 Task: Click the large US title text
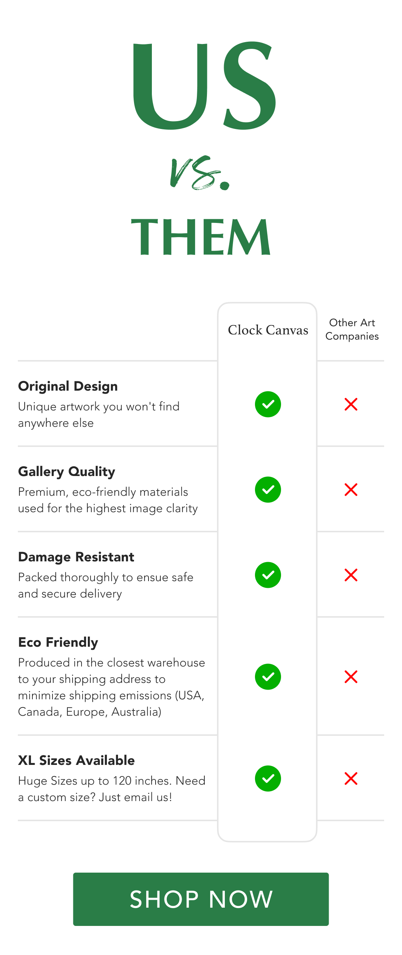[204, 85]
